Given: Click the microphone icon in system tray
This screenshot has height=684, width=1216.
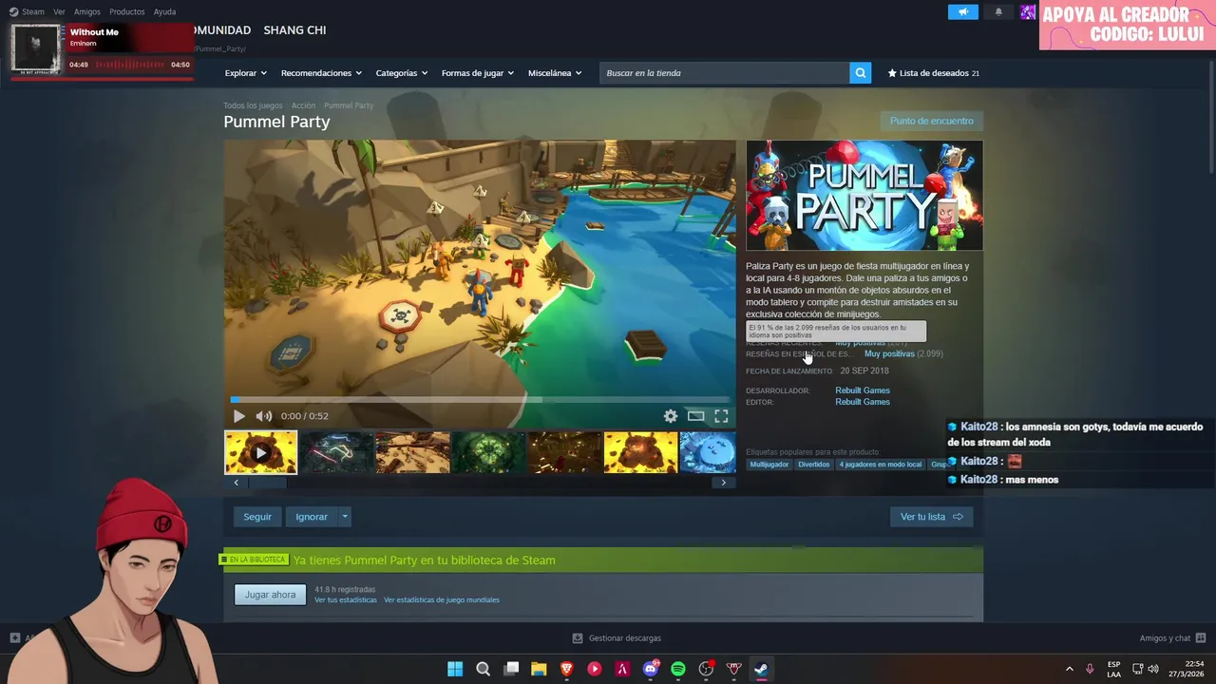Looking at the screenshot, I should pyautogui.click(x=1090, y=669).
